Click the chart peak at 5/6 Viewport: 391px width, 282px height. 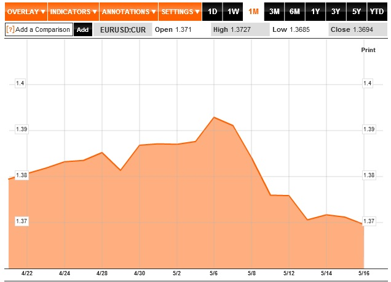pos(213,117)
